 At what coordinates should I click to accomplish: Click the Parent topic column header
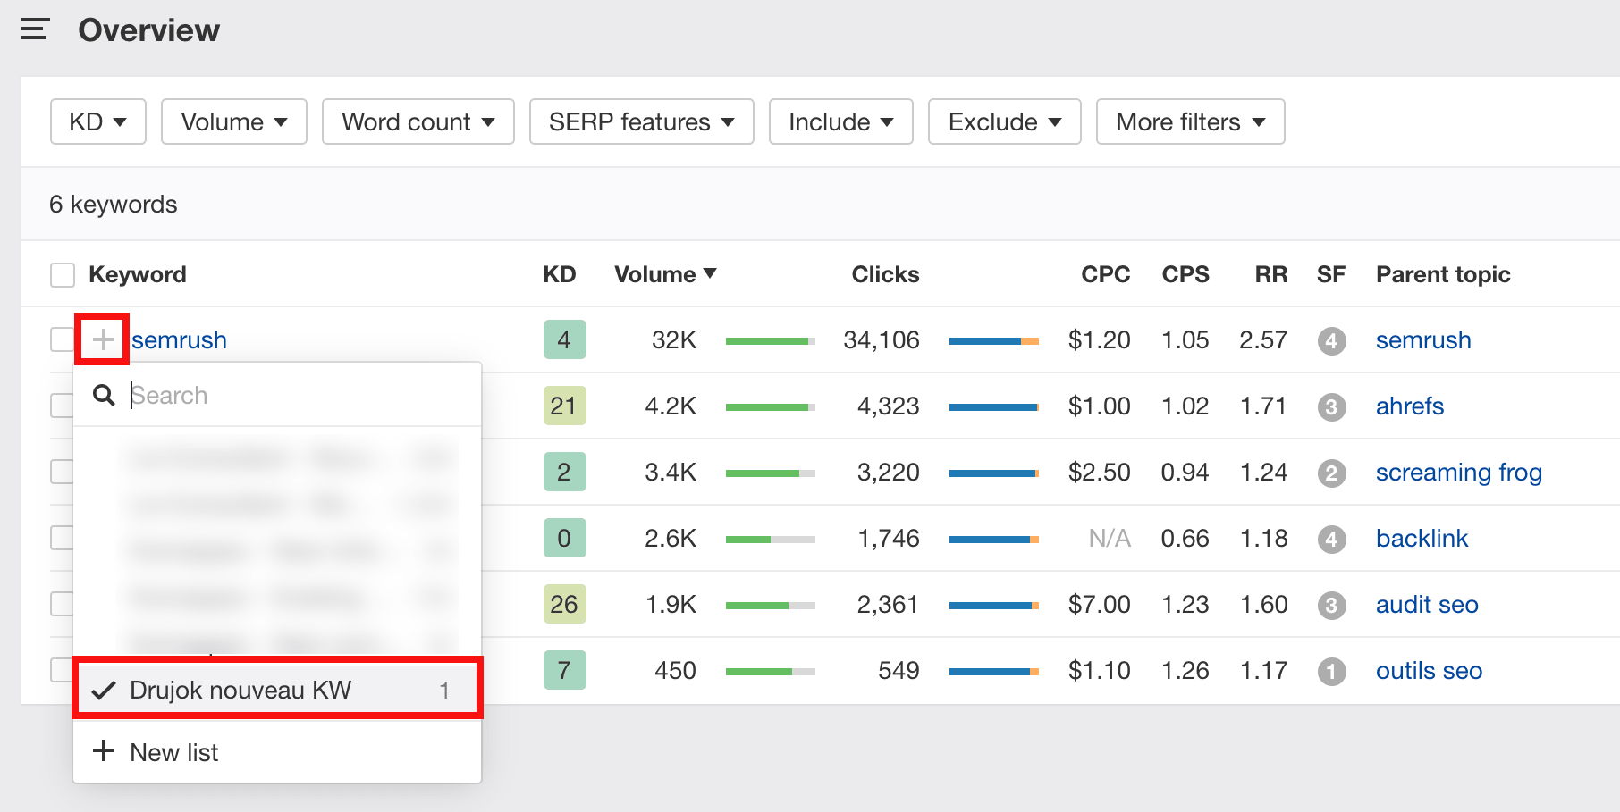coord(1443,274)
